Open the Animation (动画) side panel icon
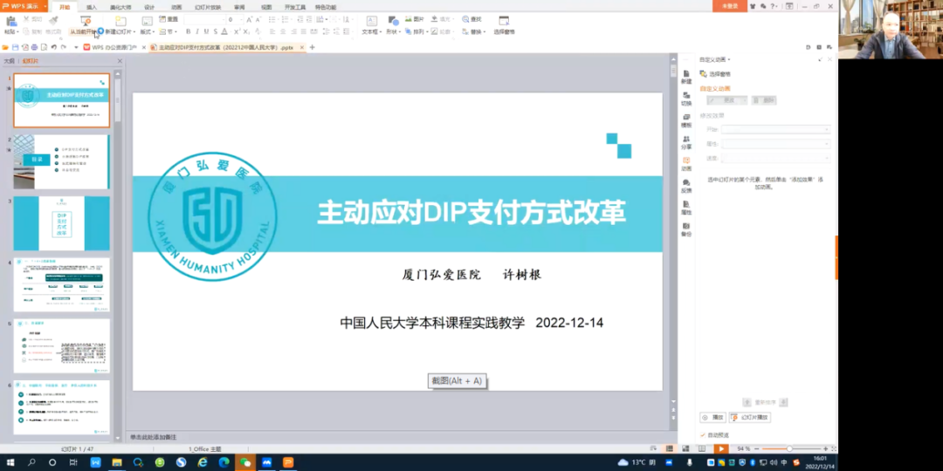943x471 pixels. pyautogui.click(x=686, y=164)
